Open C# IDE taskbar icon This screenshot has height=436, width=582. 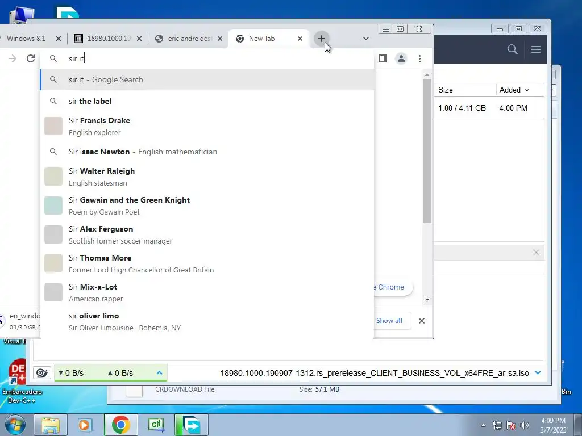pyautogui.click(x=156, y=425)
